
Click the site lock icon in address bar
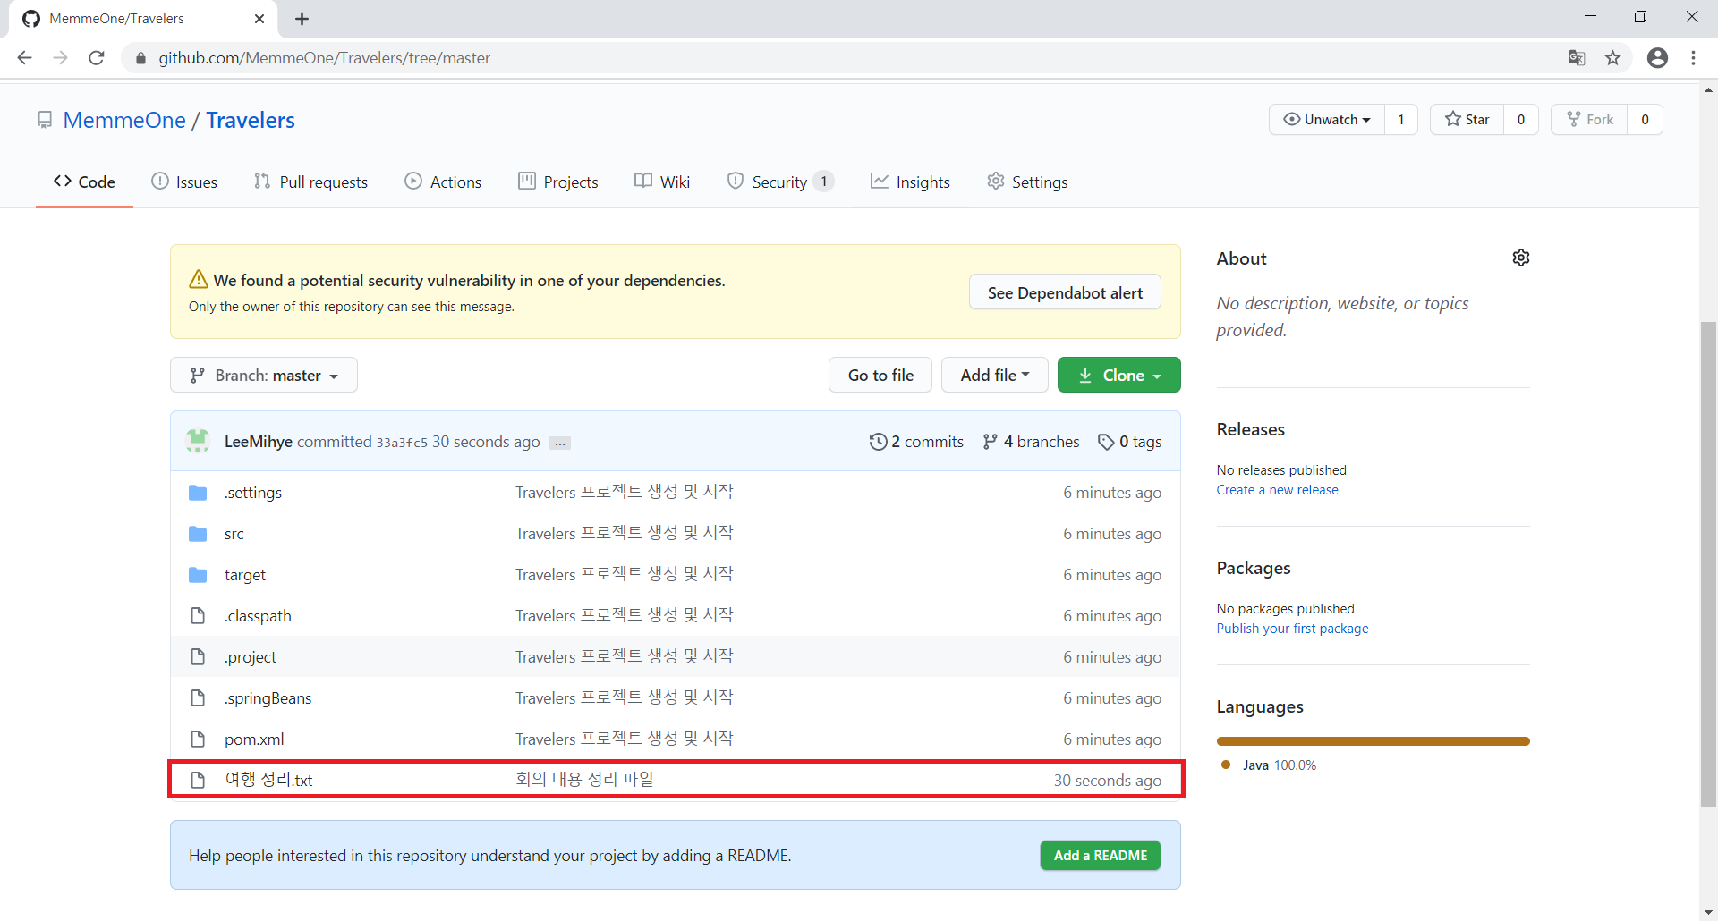[140, 58]
